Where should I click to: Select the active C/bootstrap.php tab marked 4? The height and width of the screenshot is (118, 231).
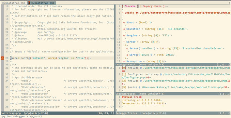41,3
